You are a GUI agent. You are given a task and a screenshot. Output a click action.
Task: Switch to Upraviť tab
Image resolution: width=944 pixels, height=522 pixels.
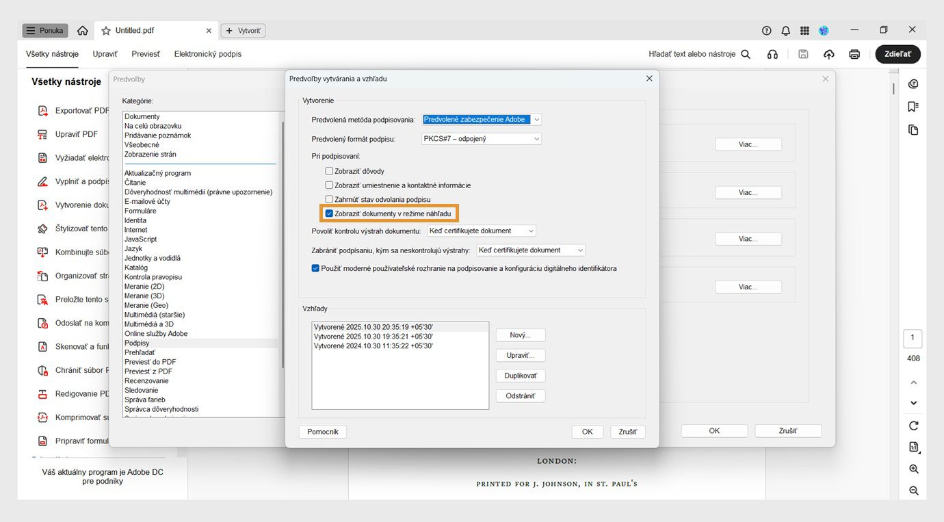tap(105, 54)
